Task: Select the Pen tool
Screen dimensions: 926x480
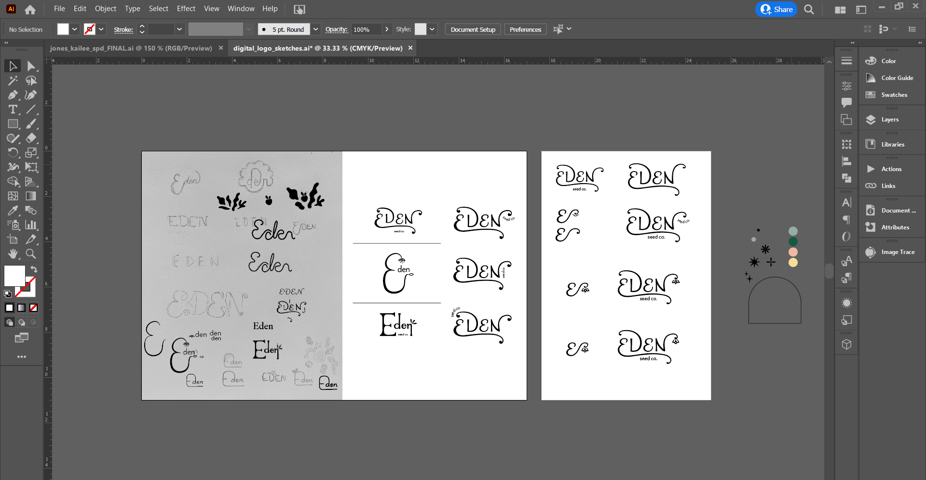Action: [x=13, y=95]
